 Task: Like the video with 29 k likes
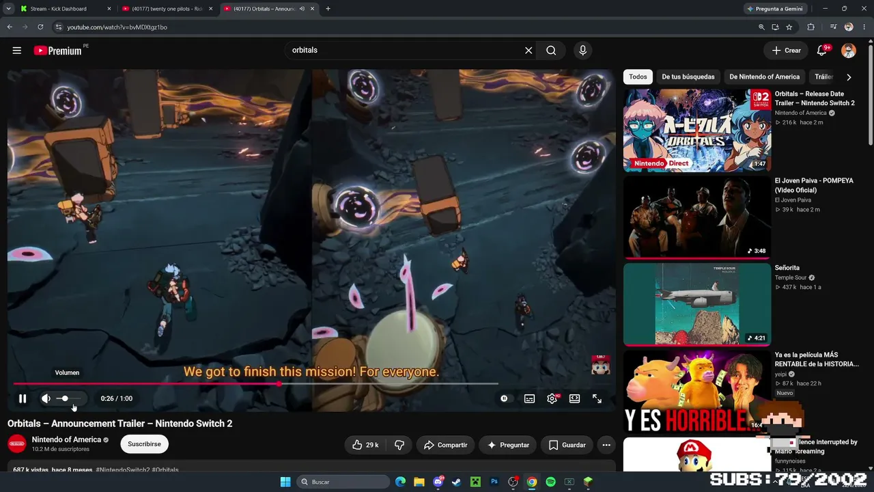[365, 445]
